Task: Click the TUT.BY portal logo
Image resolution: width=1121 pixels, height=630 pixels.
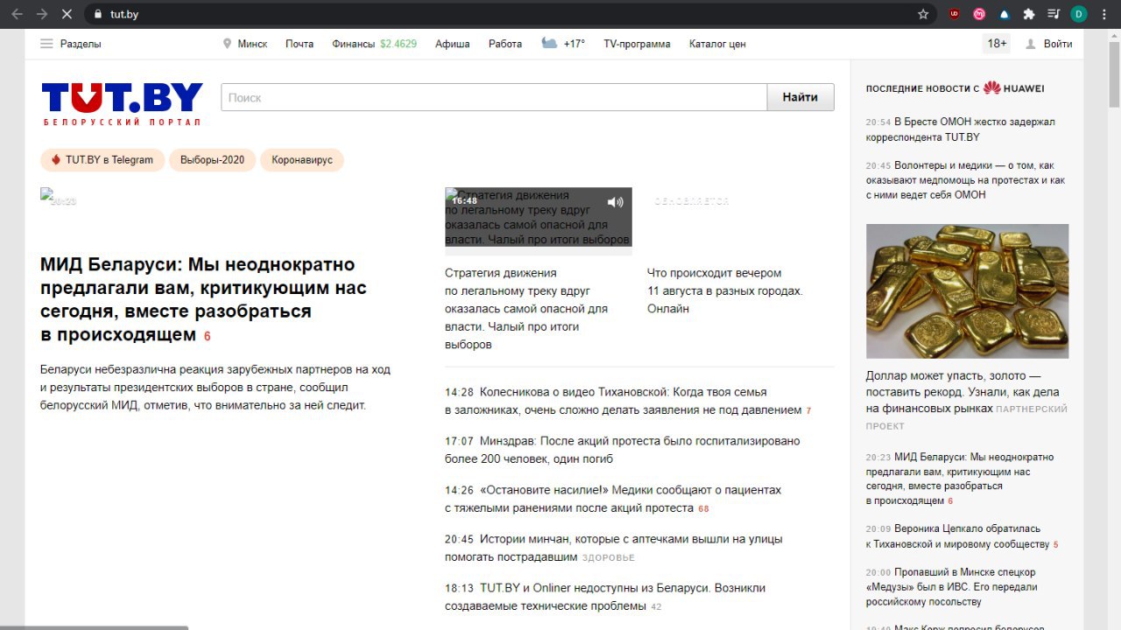Action: [122, 103]
